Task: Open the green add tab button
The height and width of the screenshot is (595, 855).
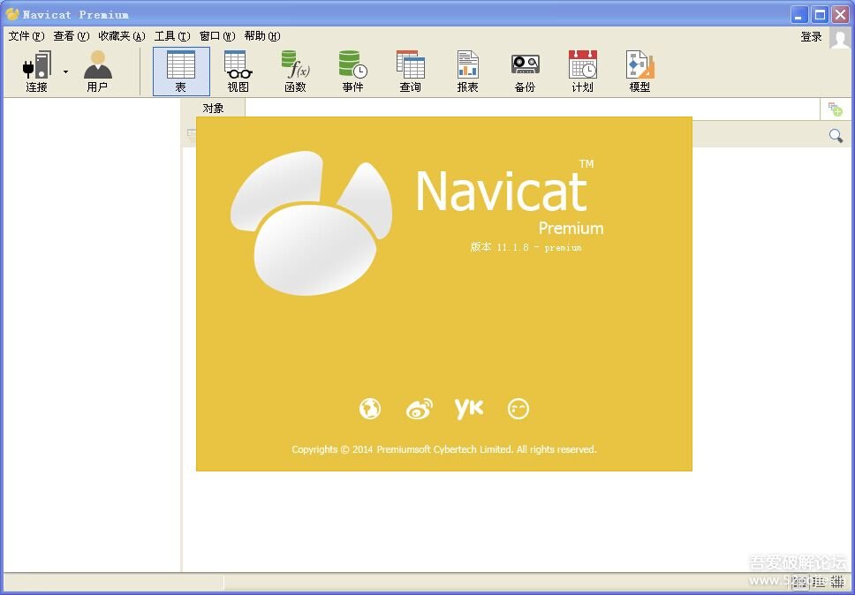Action: (x=836, y=108)
